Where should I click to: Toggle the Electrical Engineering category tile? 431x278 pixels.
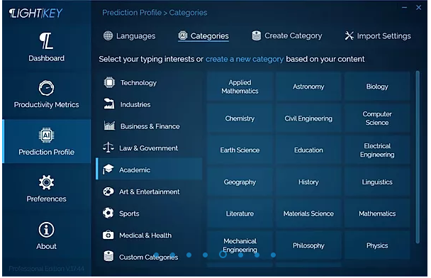377,150
